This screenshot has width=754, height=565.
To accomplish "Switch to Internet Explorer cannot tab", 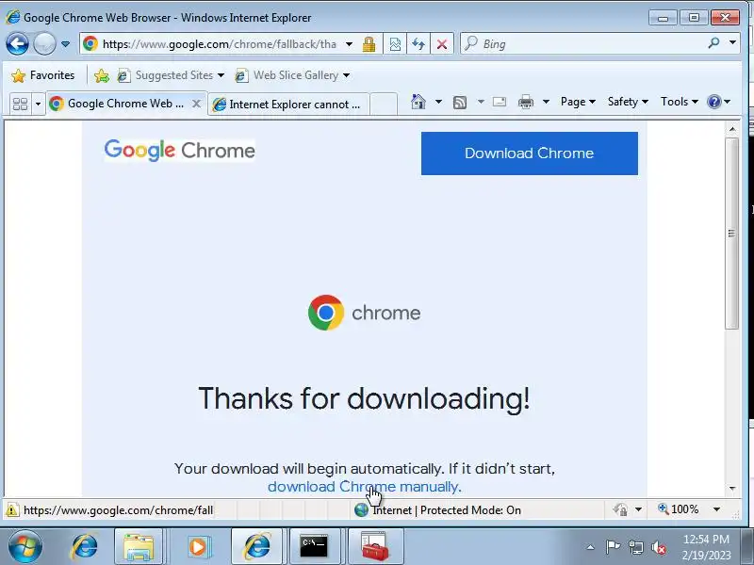I will (288, 105).
